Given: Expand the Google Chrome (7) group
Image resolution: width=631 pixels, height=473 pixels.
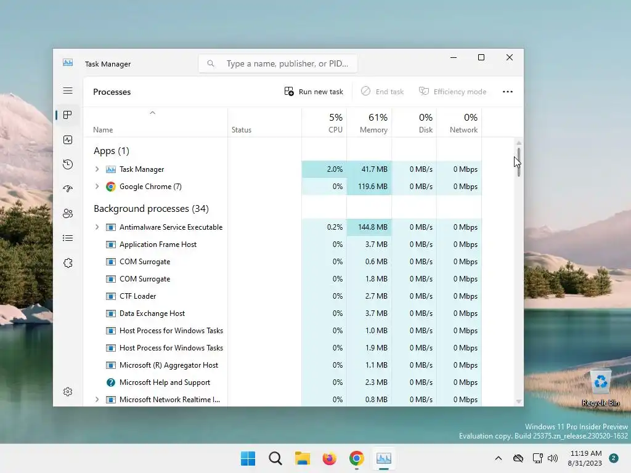Looking at the screenshot, I should pyautogui.click(x=97, y=187).
